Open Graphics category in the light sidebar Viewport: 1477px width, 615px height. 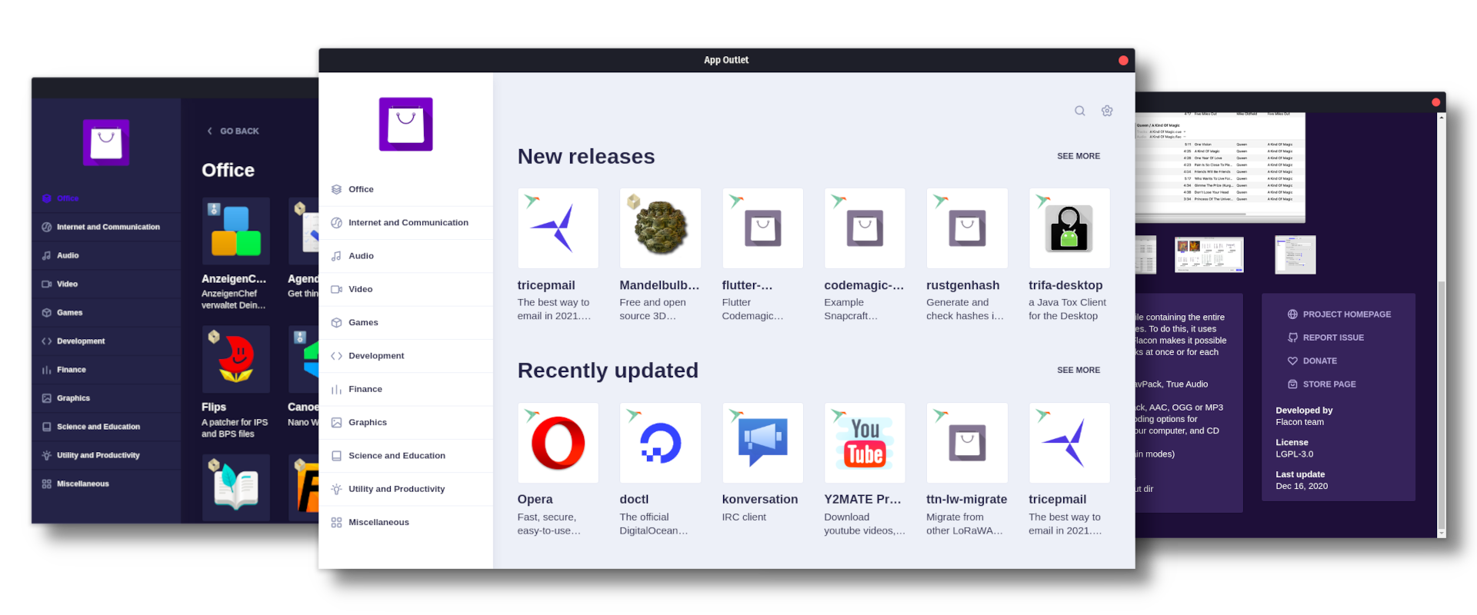point(406,423)
